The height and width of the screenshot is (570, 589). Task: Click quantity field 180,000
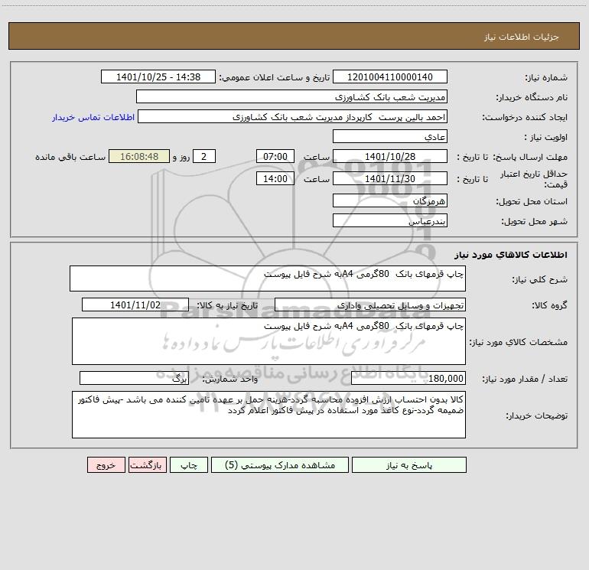pos(408,378)
